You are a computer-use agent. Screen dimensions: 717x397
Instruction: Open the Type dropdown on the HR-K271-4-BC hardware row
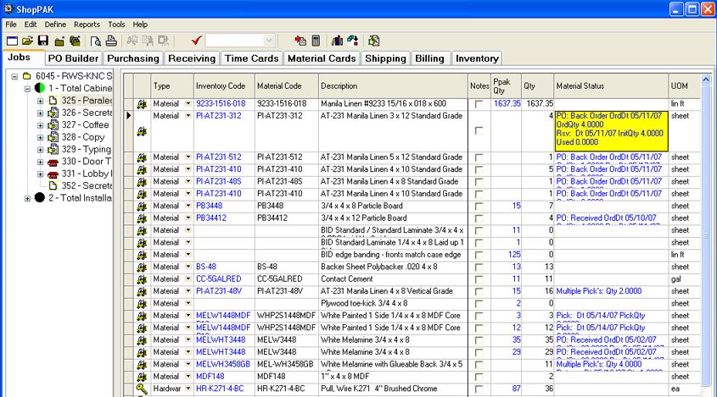pyautogui.click(x=188, y=389)
